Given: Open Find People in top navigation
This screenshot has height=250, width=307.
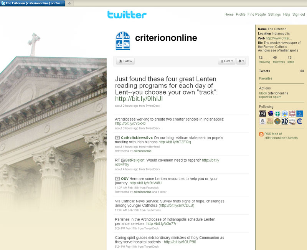Looking at the screenshot, I should point(256,15).
